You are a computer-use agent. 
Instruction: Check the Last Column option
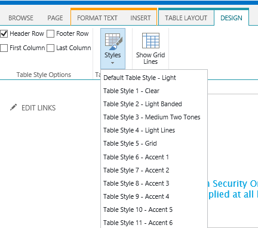click(51, 48)
